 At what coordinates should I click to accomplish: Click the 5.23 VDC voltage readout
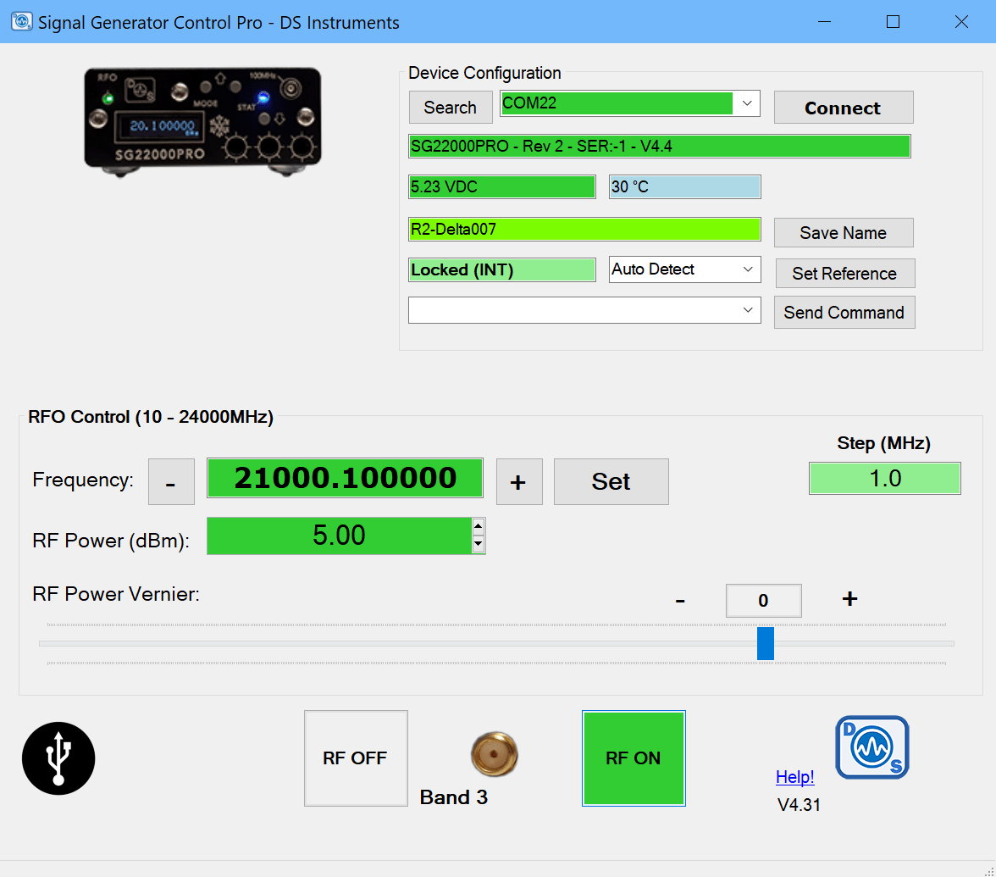(501, 186)
